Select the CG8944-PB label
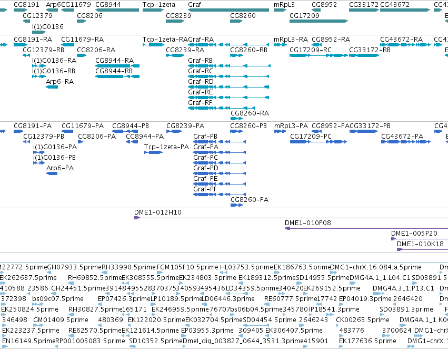 pos(130,126)
